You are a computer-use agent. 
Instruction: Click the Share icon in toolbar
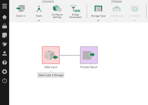click(39, 9)
